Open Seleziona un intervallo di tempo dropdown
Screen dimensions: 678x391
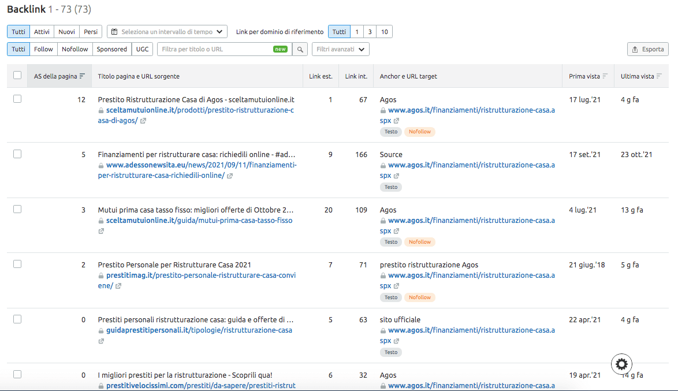point(167,32)
